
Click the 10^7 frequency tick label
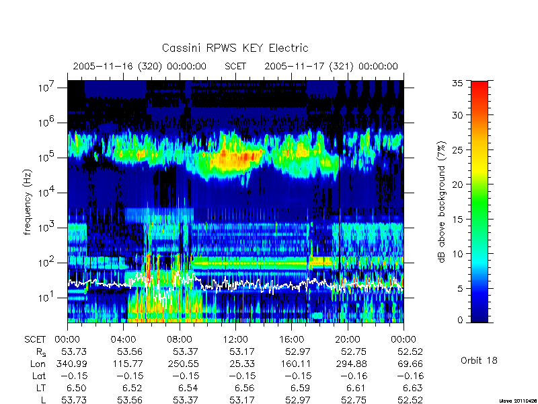tap(47, 87)
